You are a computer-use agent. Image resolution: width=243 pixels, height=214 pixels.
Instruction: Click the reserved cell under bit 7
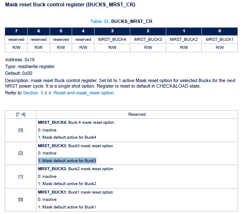pyautogui.click(x=16, y=40)
